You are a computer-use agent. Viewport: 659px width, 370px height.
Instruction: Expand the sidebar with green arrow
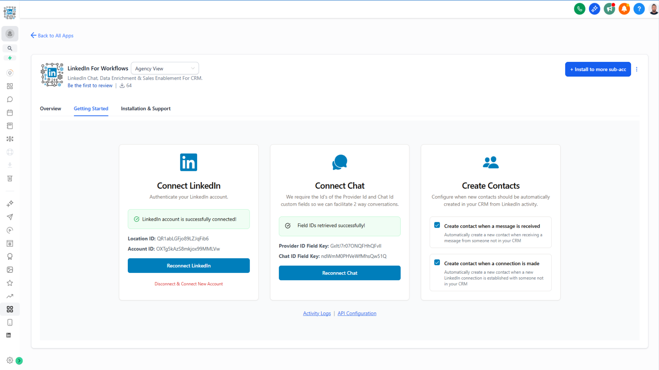[x=19, y=361]
